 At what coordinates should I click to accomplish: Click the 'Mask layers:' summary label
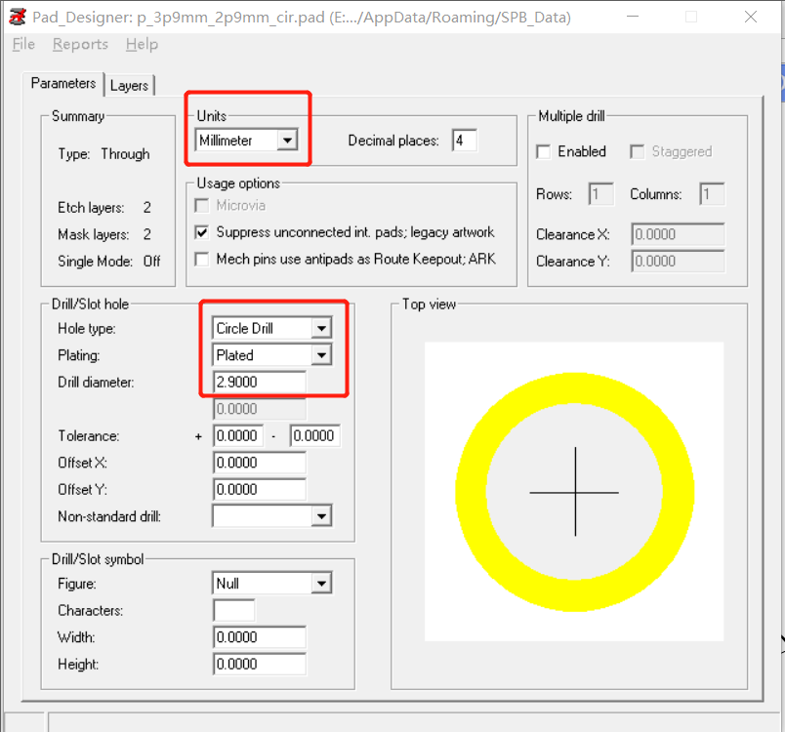pos(93,234)
